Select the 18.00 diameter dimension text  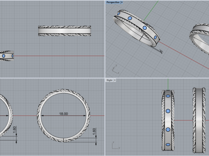tap(64, 114)
